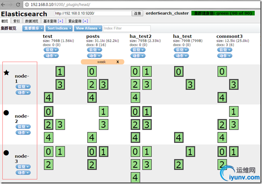
Task: Open the View Aliases dropdown
Action: 88,28
